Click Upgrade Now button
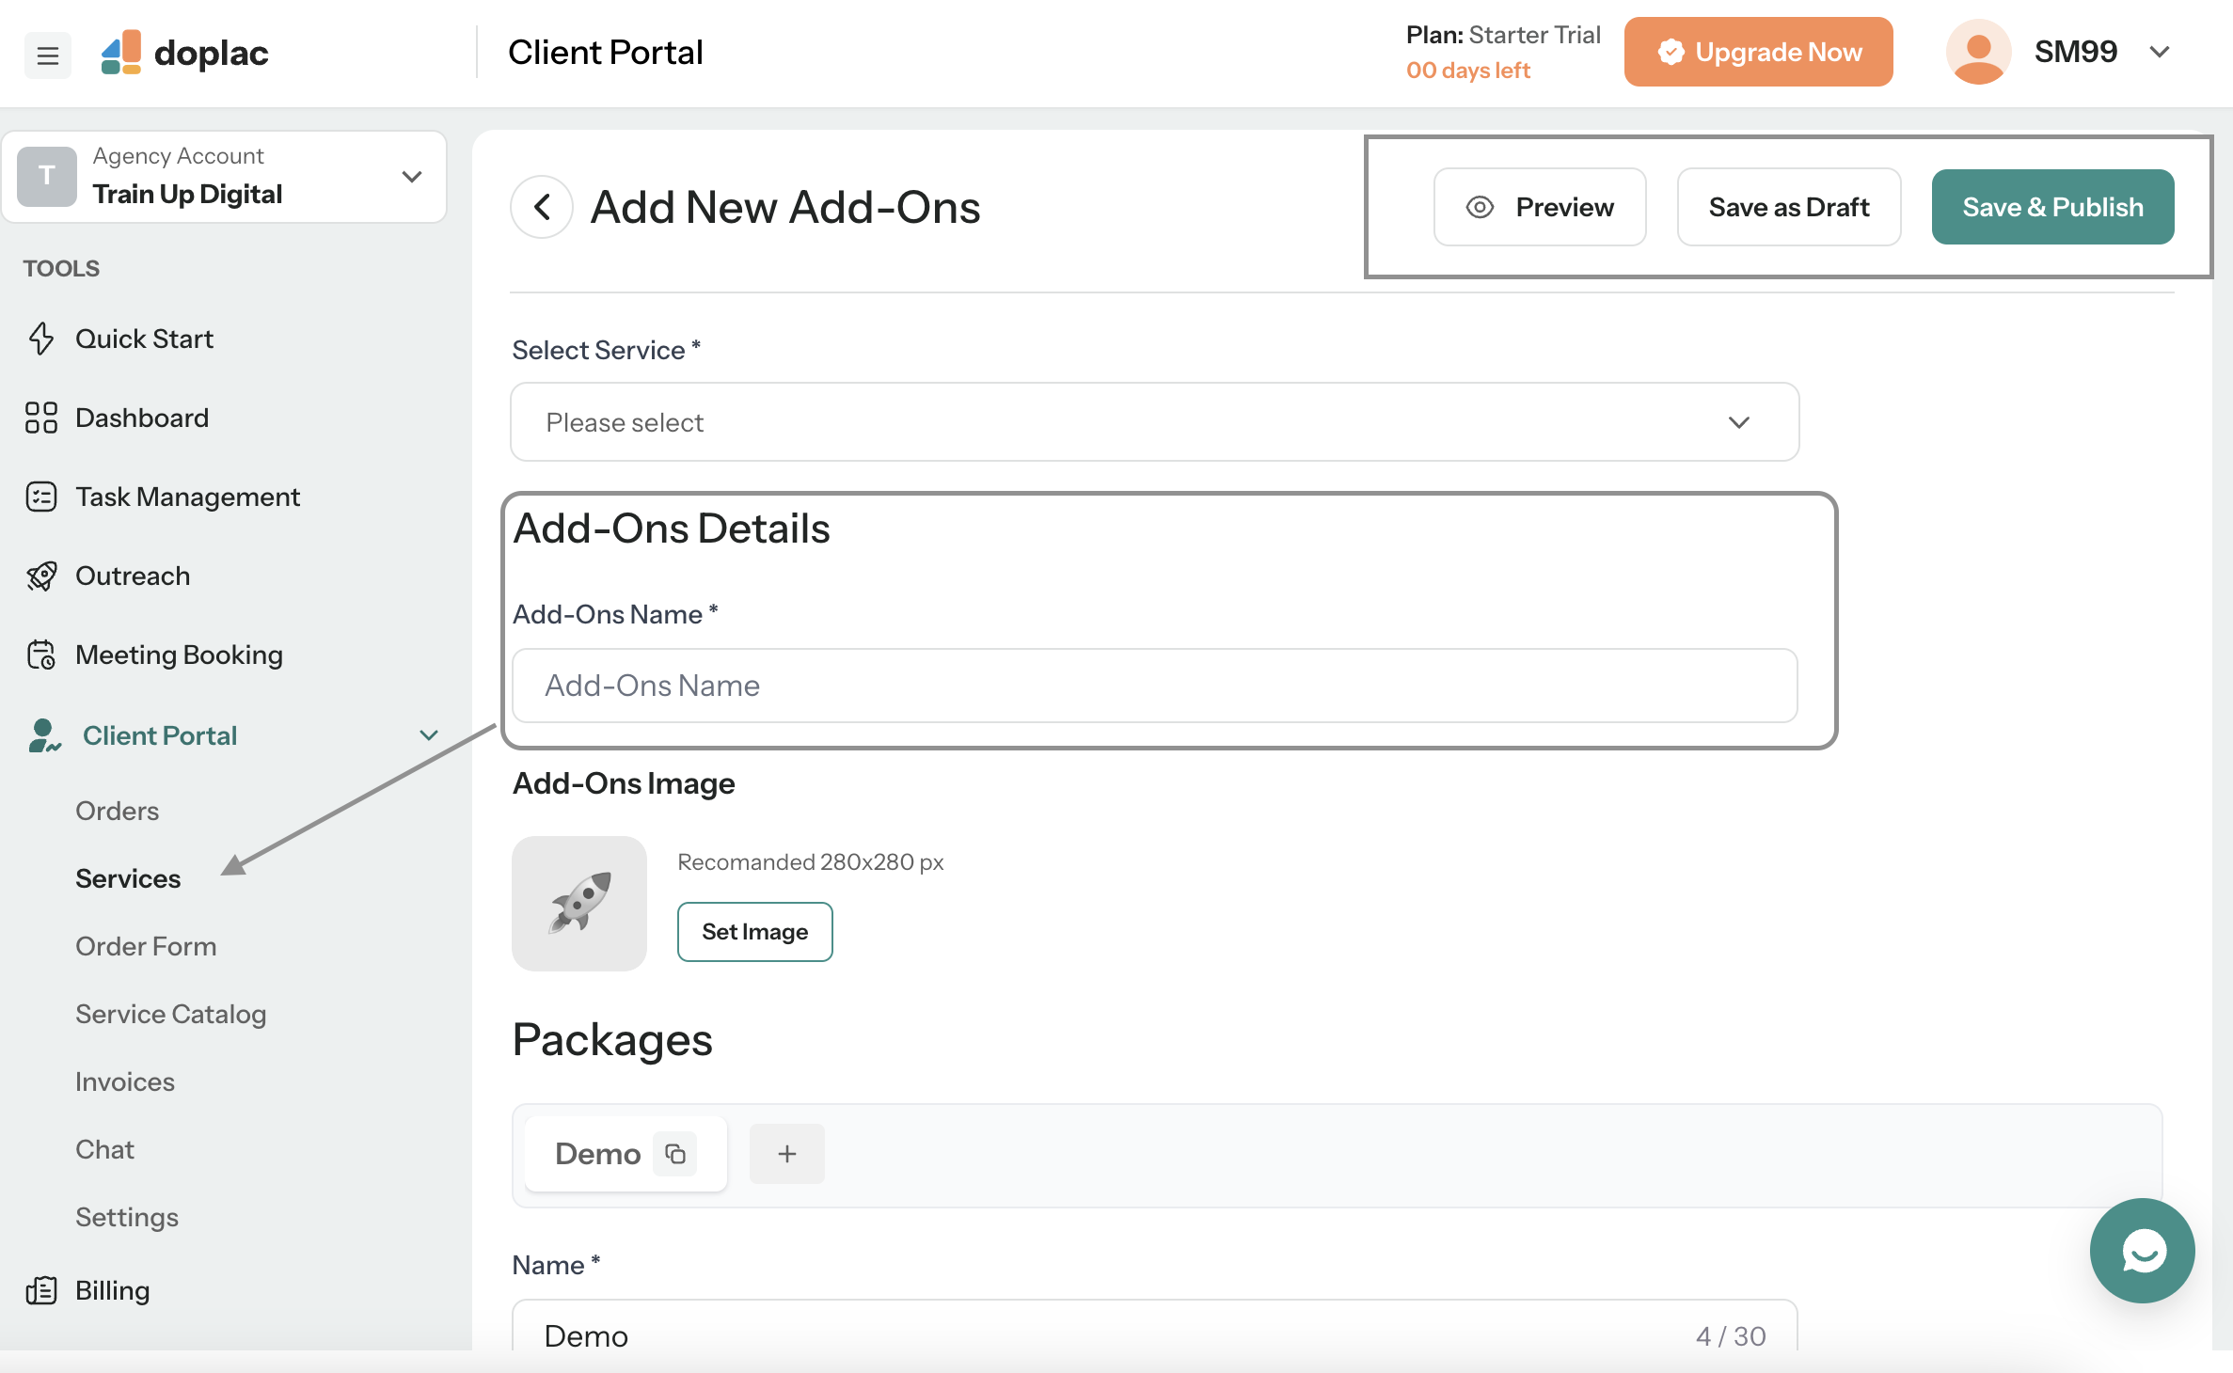 point(1758,52)
